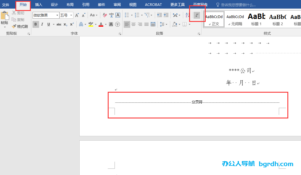Switch to the 视图 ribbon tab
Viewport: 301px width, 175px height.
click(132, 4)
